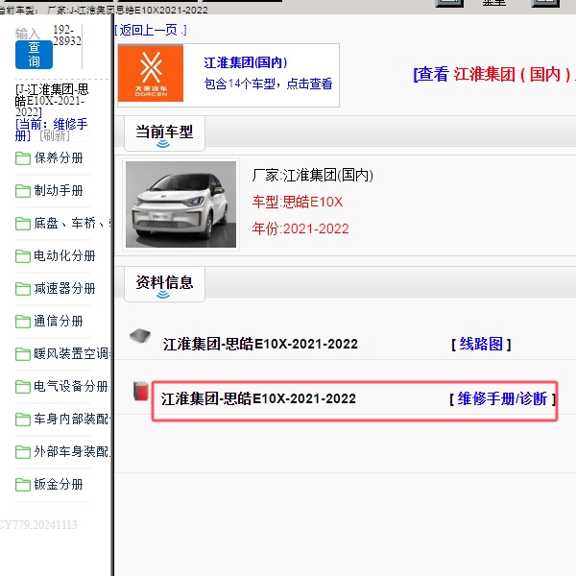This screenshot has height=576, width=576.
Task: Click folder icon next to 制动手册
Action: click(x=23, y=191)
